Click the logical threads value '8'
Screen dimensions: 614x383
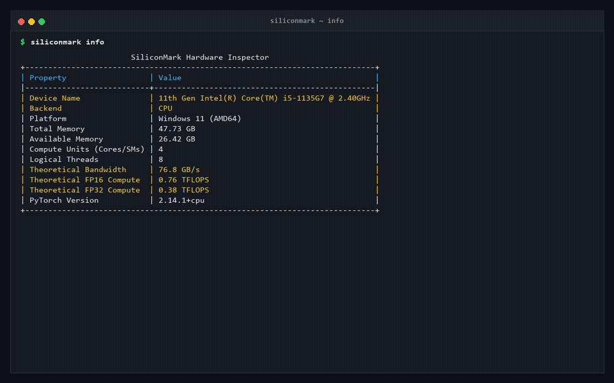(x=160, y=159)
